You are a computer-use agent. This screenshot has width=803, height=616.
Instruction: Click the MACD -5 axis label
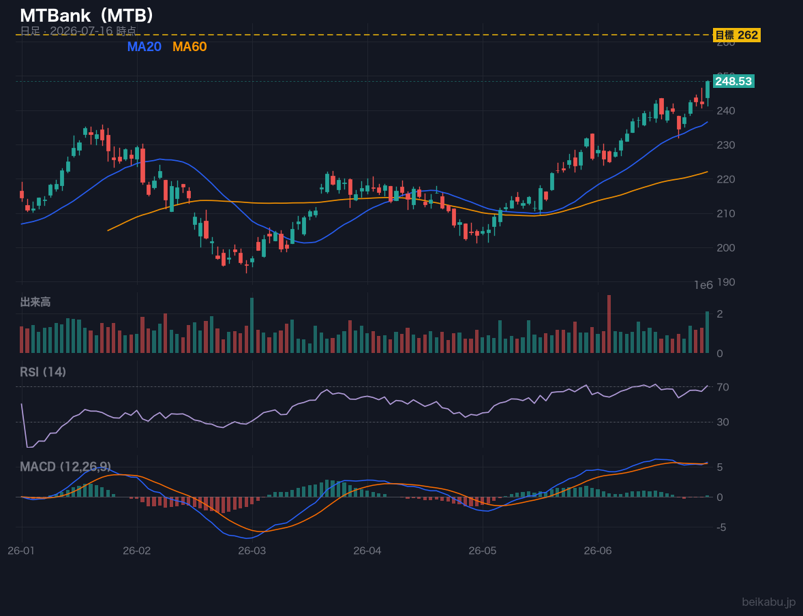721,527
